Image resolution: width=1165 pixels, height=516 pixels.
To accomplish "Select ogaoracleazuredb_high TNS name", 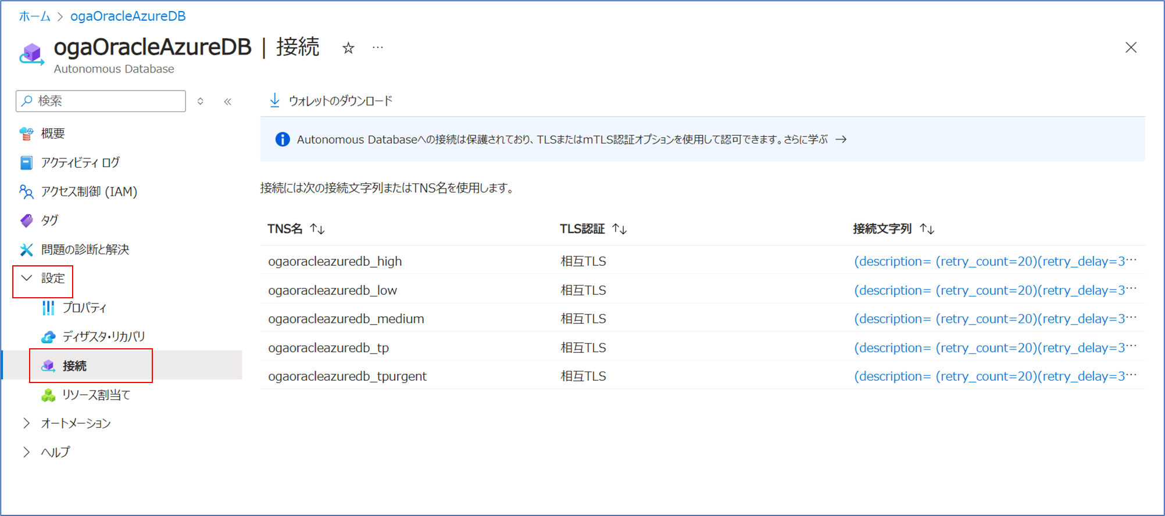I will pyautogui.click(x=335, y=261).
